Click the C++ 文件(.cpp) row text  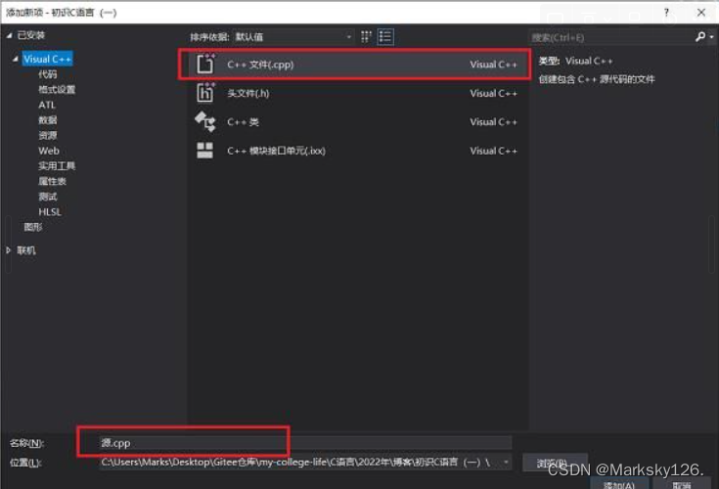(x=260, y=65)
